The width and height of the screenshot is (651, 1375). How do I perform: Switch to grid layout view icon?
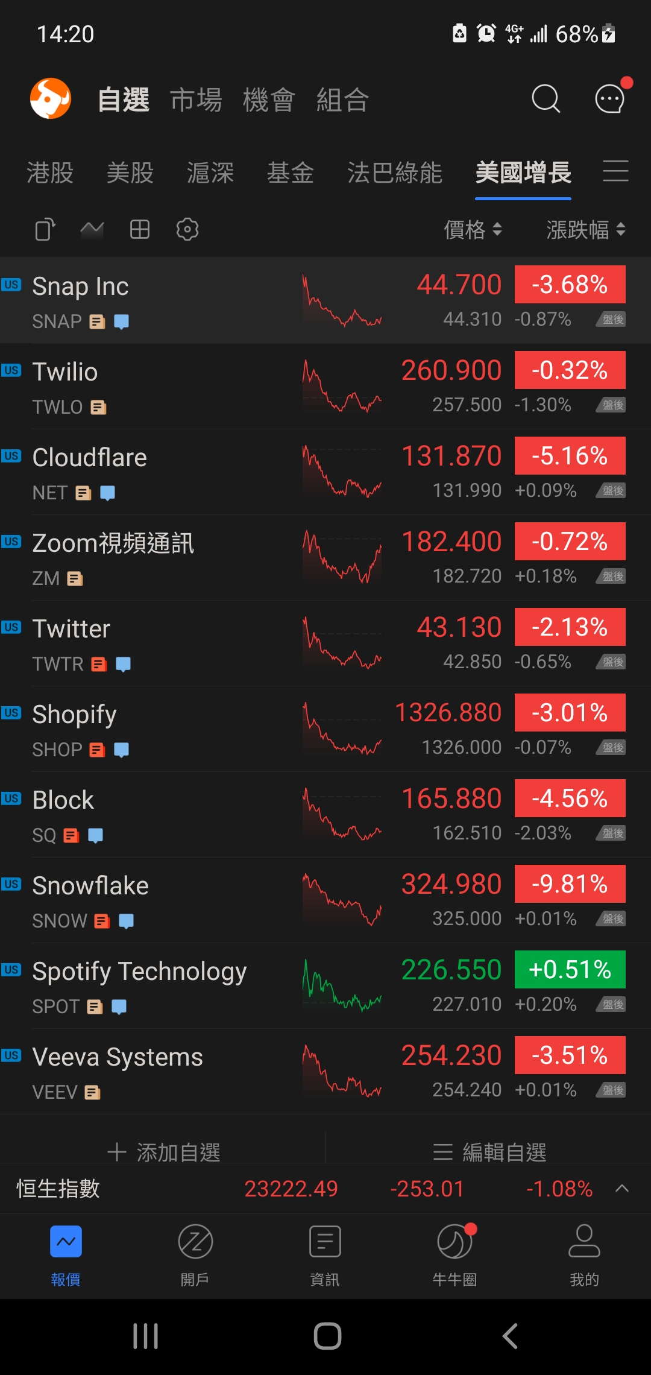(x=140, y=229)
